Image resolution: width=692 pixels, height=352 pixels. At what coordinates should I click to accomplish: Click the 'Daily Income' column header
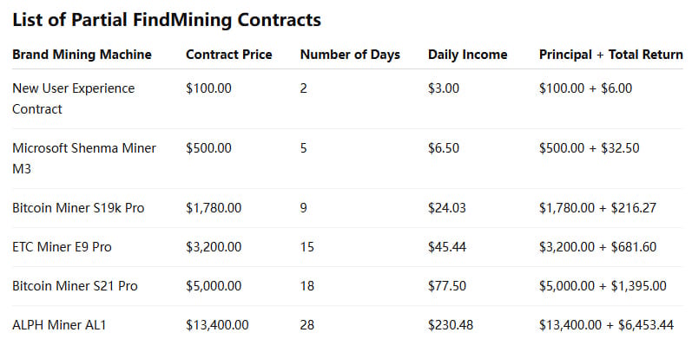click(468, 55)
